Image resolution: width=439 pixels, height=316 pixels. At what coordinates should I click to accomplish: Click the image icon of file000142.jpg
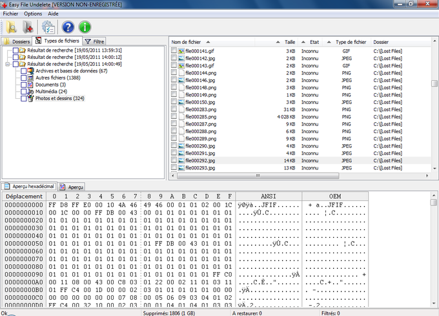[x=181, y=58]
